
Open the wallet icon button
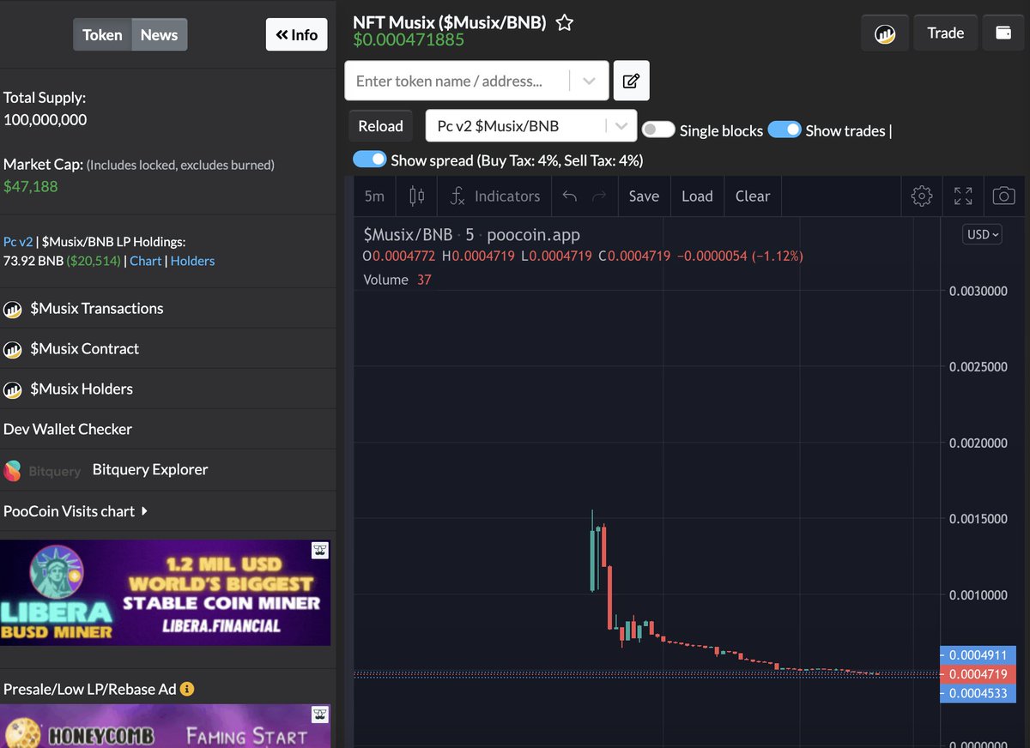click(x=1003, y=33)
